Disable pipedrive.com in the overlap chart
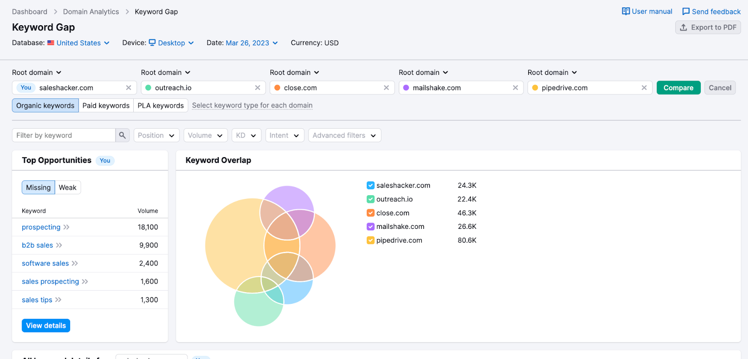The height and width of the screenshot is (359, 748). (371, 240)
